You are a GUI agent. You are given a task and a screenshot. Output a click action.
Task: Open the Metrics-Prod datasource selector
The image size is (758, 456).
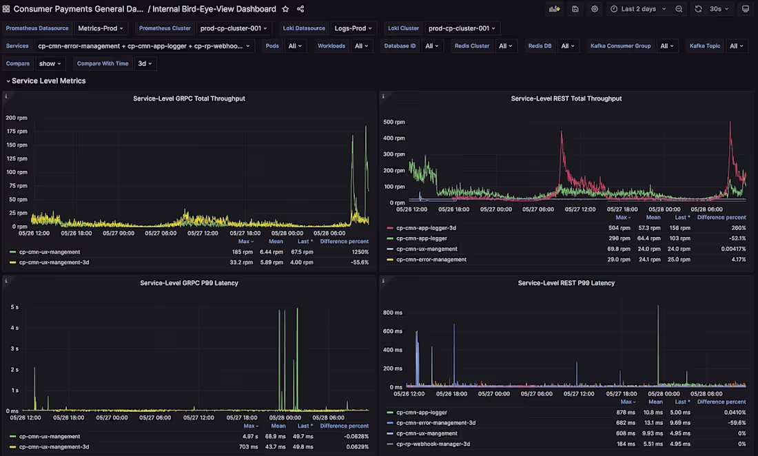(x=101, y=28)
